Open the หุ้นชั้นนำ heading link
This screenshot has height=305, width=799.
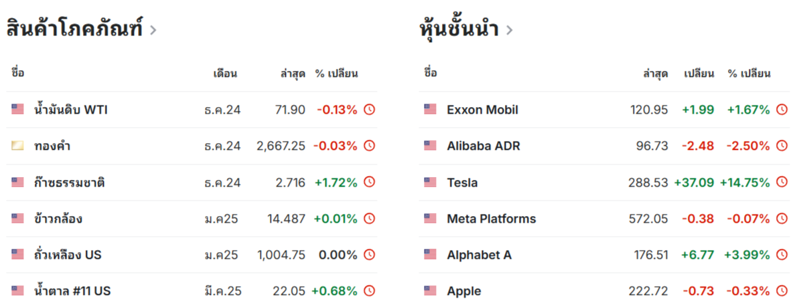[459, 29]
